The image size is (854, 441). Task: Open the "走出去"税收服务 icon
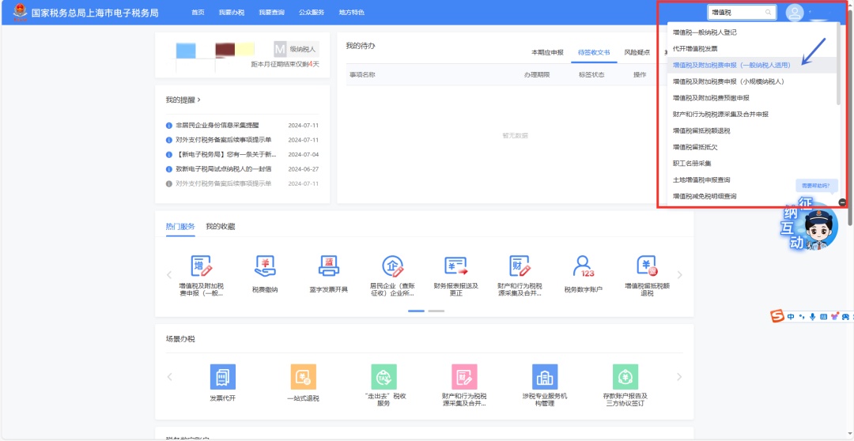pyautogui.click(x=384, y=377)
